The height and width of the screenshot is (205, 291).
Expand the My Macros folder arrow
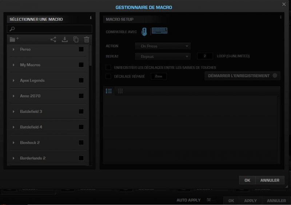13,65
